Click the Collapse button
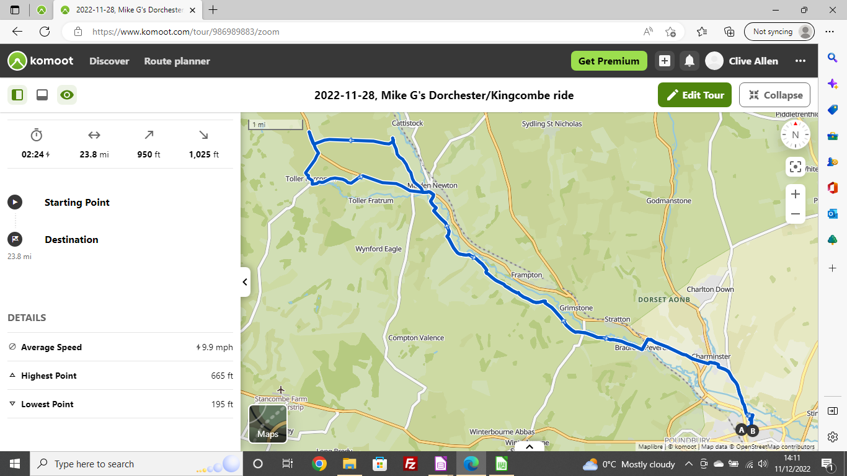 coord(775,95)
